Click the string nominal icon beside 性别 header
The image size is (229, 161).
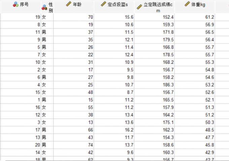pyautogui.click(x=44, y=7)
